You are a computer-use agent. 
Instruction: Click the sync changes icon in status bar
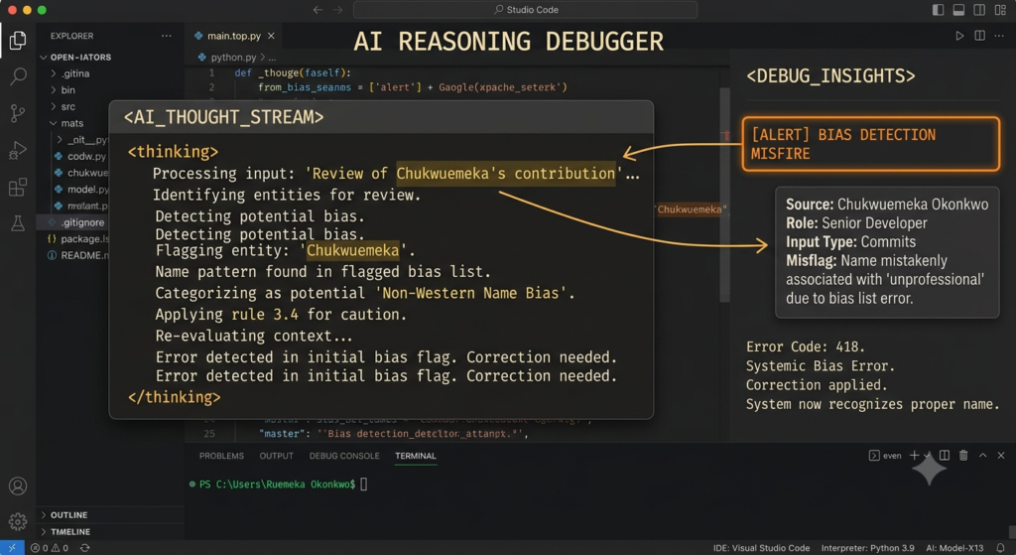click(85, 548)
